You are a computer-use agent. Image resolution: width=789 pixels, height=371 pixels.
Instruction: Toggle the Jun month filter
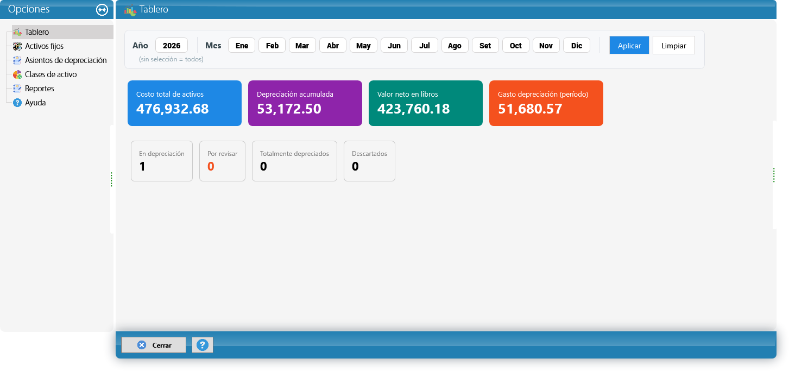394,46
